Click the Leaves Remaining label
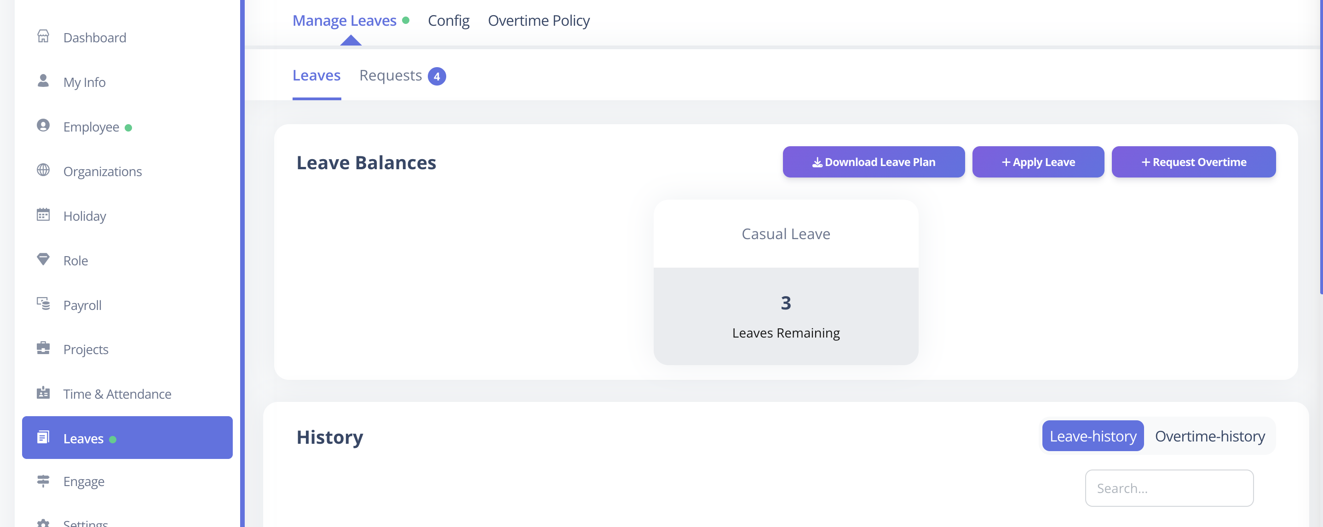This screenshot has width=1323, height=527. [x=786, y=333]
